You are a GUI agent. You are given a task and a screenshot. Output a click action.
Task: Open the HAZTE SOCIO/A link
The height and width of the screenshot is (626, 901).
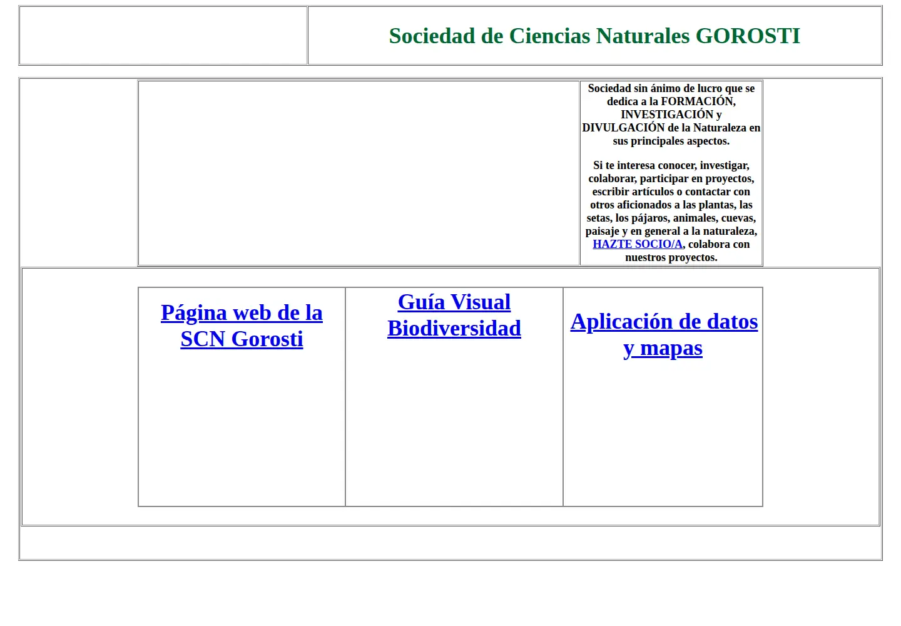click(x=637, y=244)
